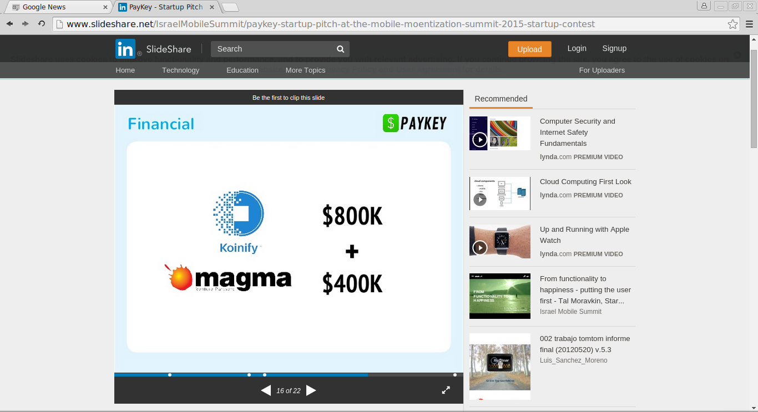Click the '16 of 22' slide counter

[289, 391]
